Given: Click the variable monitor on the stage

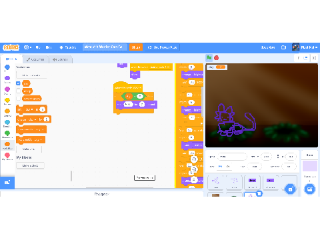Looking at the screenshot, I should [x=217, y=67].
